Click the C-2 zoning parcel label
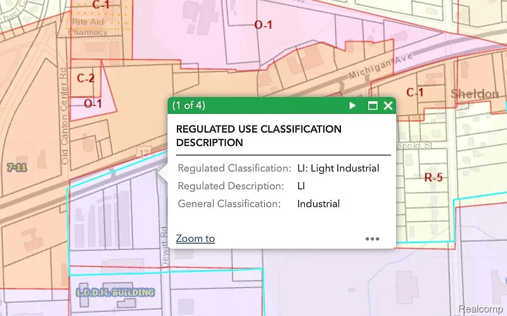 (86, 79)
